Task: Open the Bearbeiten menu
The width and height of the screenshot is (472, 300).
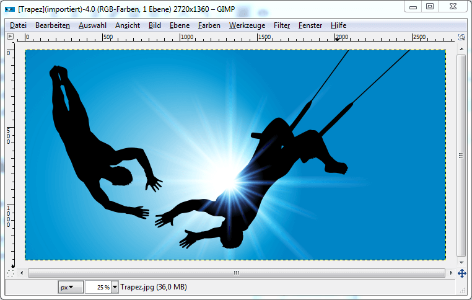Action: point(53,25)
